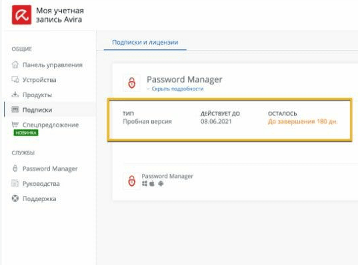Click the ОБЩИЕ section header
The width and height of the screenshot is (358, 265).
22,49
